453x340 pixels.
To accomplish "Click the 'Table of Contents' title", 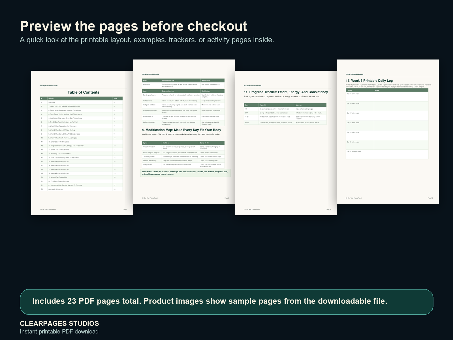I will tap(84, 92).
